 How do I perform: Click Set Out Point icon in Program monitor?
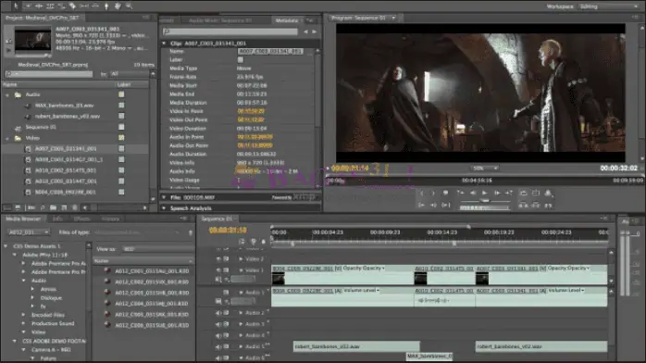click(x=433, y=193)
